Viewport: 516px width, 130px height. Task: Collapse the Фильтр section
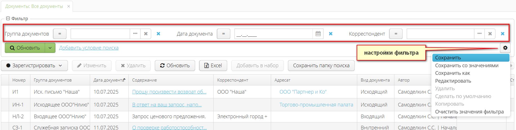click(x=8, y=18)
